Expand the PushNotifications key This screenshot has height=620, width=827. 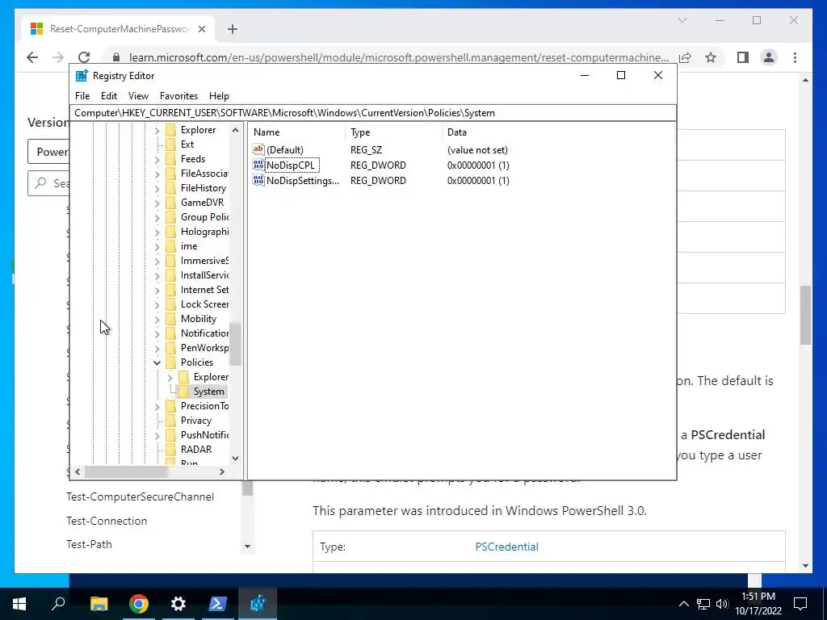(157, 435)
